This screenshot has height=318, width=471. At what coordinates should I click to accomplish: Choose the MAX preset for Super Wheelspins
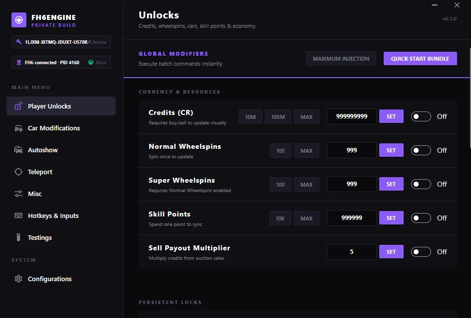coord(306,185)
